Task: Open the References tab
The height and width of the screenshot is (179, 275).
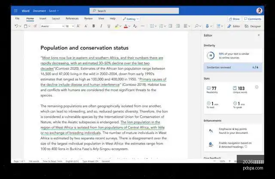Action: (72, 19)
